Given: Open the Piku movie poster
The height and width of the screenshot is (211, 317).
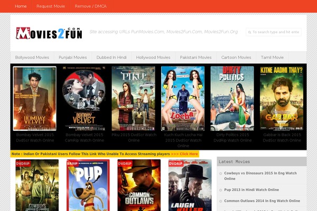Looking at the screenshot, I should [134, 99].
